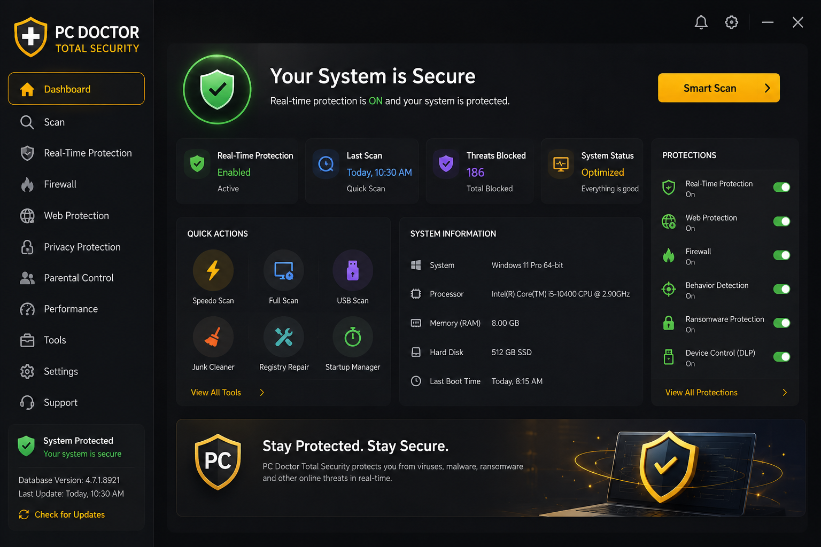Click View All Protections link
821x547 pixels.
(x=701, y=393)
